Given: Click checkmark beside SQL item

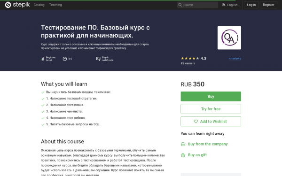Looking at the screenshot, I should 43,124.
